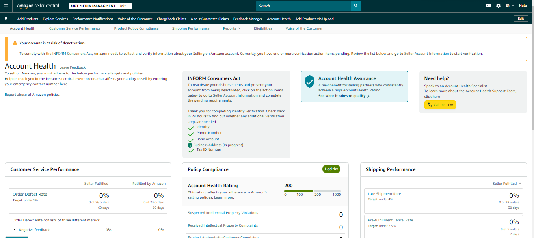
Task: Open Suspected Intellectual Property Violations link
Action: [223, 213]
